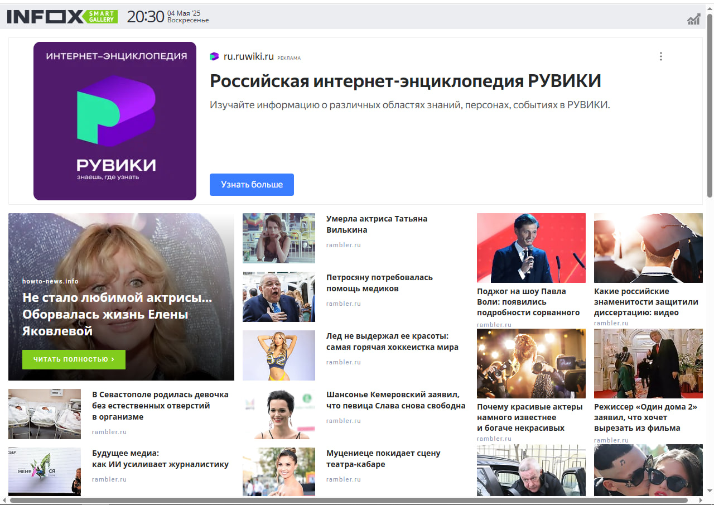This screenshot has height=505, width=714.
Task: Open article about celebrities defending dissertations
Action: (x=646, y=302)
